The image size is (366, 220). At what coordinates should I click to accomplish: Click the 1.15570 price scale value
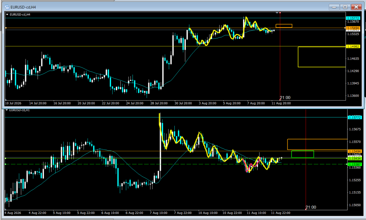(x=355, y=142)
